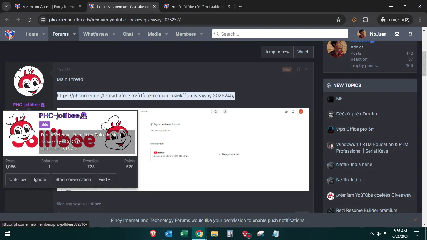
Task: Open the Windows notification center
Action: click(x=417, y=234)
